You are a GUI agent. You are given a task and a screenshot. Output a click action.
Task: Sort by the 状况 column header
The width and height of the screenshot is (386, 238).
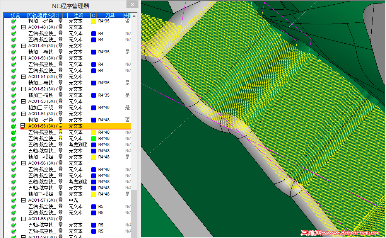[15, 15]
